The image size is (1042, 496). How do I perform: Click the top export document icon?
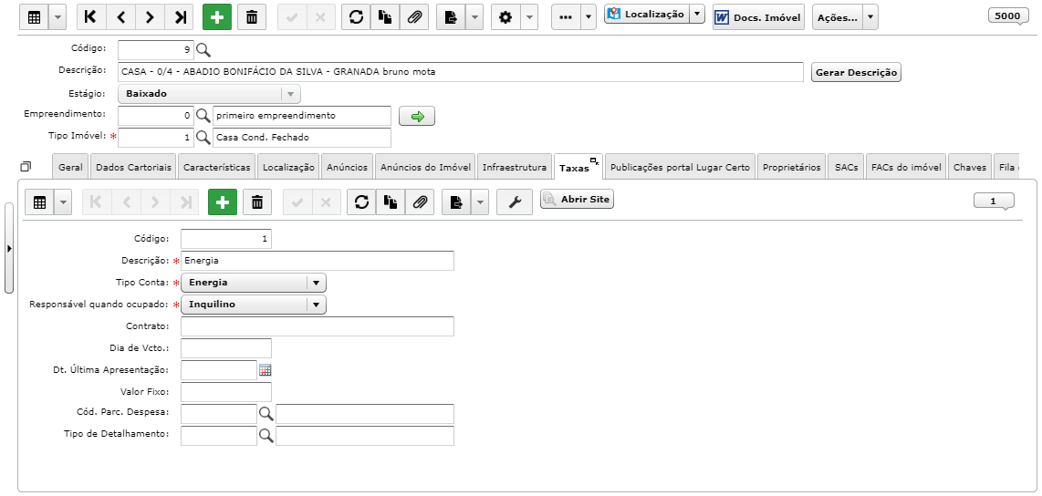(451, 18)
